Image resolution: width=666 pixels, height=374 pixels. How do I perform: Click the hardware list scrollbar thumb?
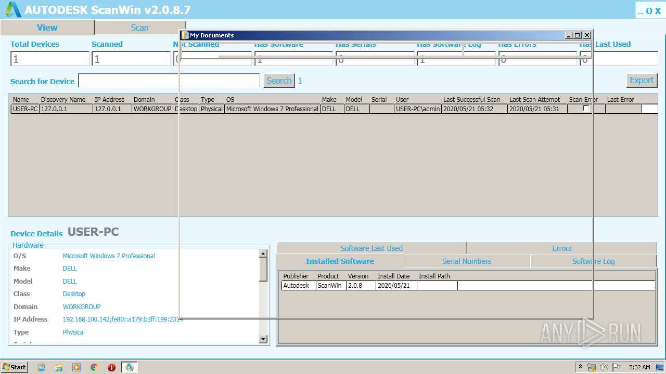263,270
